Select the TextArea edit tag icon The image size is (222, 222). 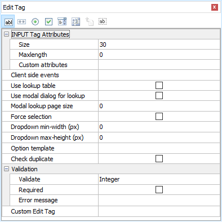[x=76, y=22]
